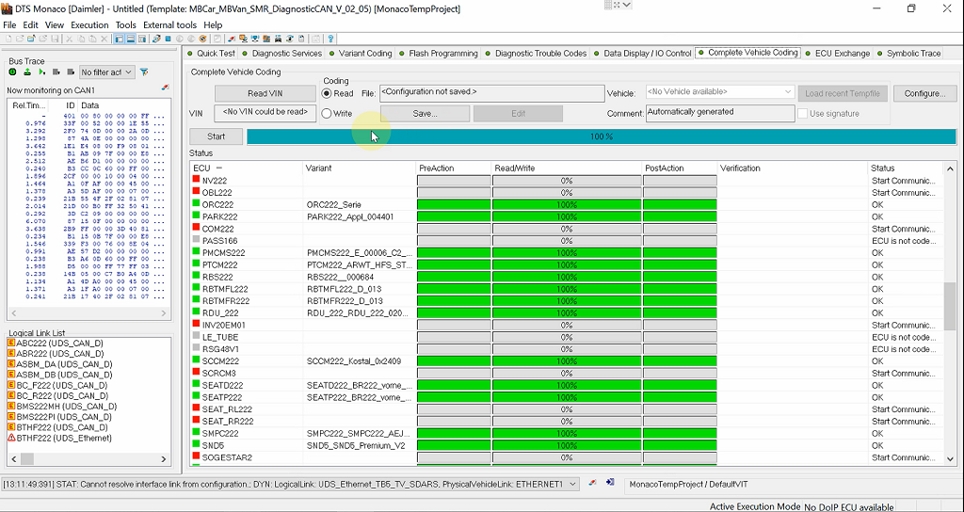Open the Execution menu
This screenshot has height=512, width=964.
pos(89,25)
